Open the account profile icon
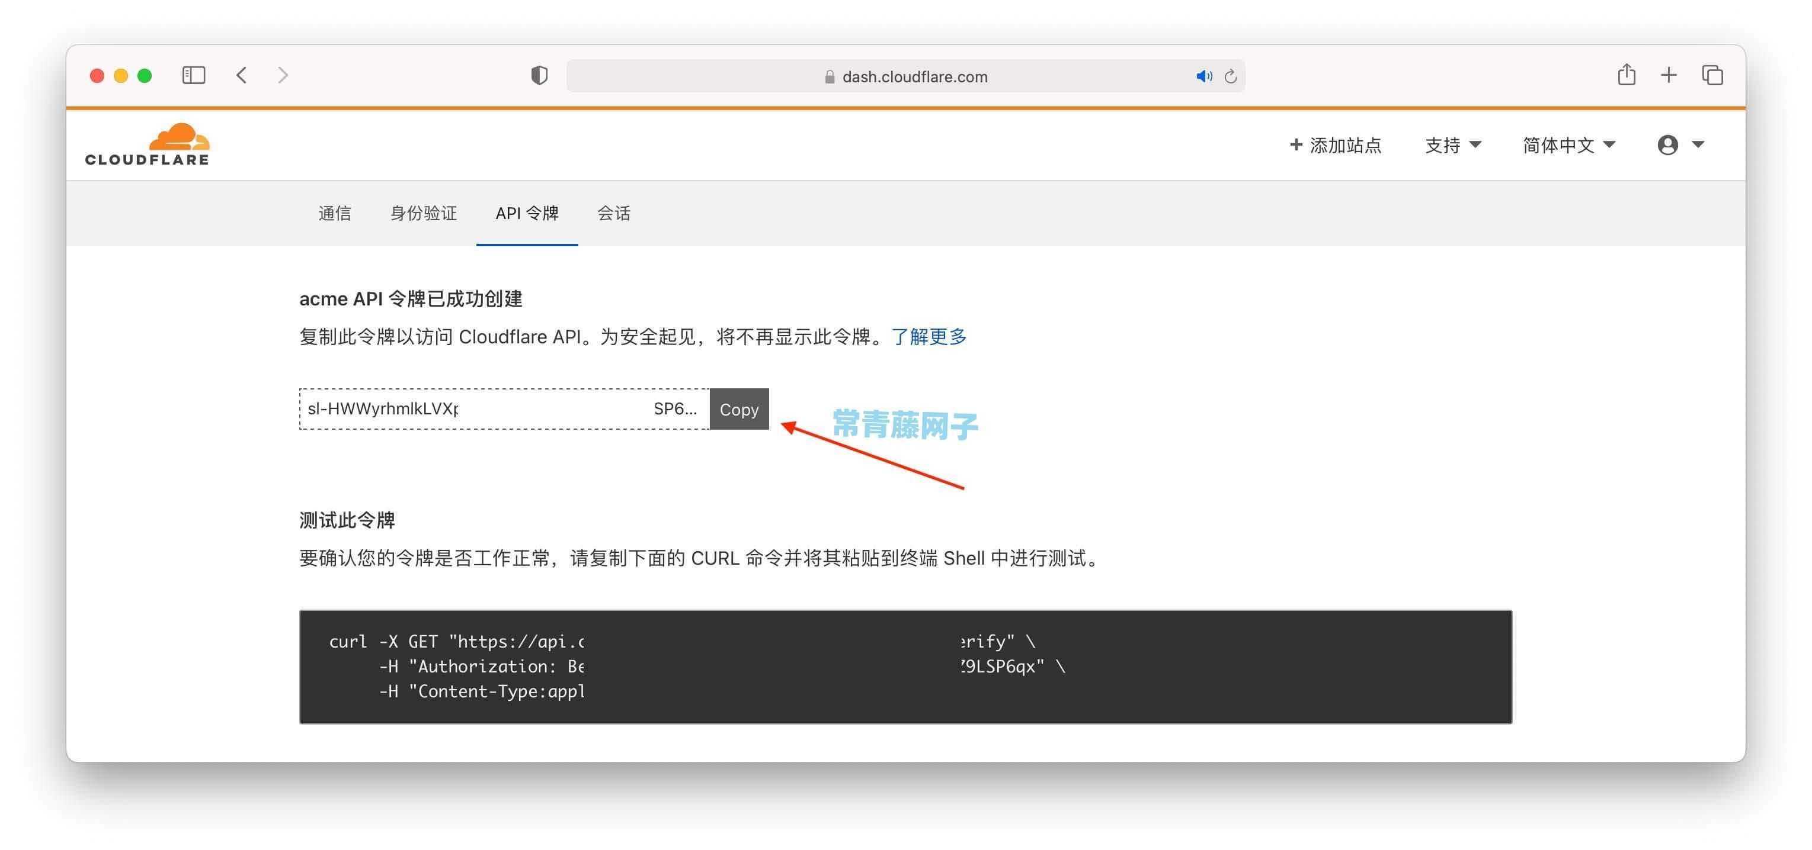The width and height of the screenshot is (1812, 850). tap(1668, 144)
